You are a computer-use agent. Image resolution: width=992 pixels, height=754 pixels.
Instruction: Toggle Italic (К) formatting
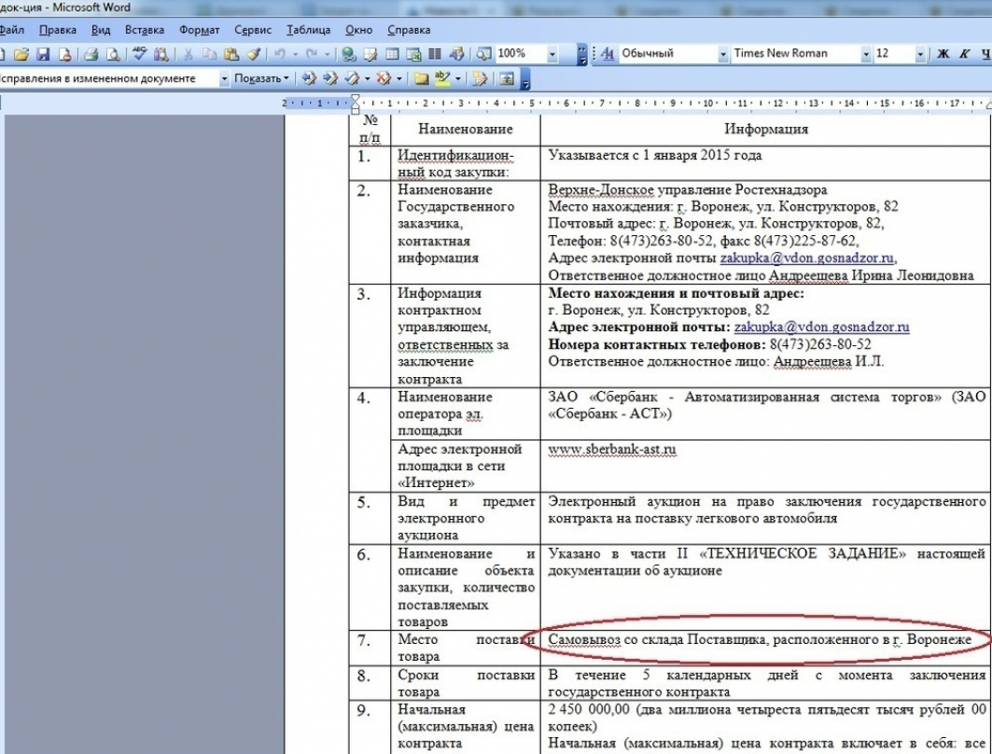pyautogui.click(x=965, y=54)
